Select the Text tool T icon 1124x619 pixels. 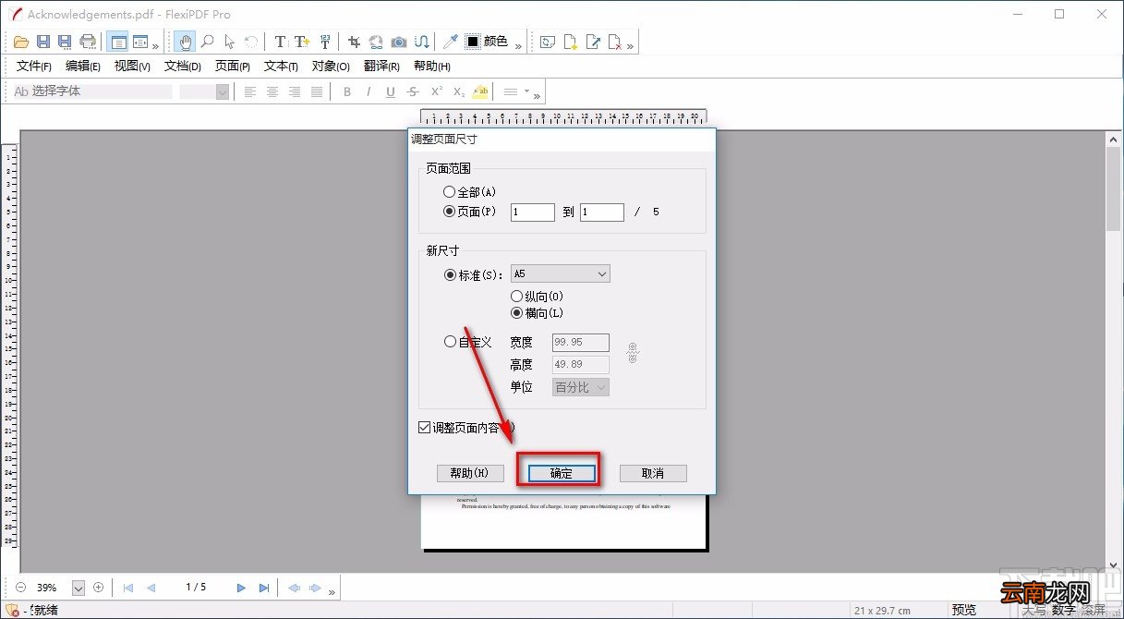[x=280, y=42]
